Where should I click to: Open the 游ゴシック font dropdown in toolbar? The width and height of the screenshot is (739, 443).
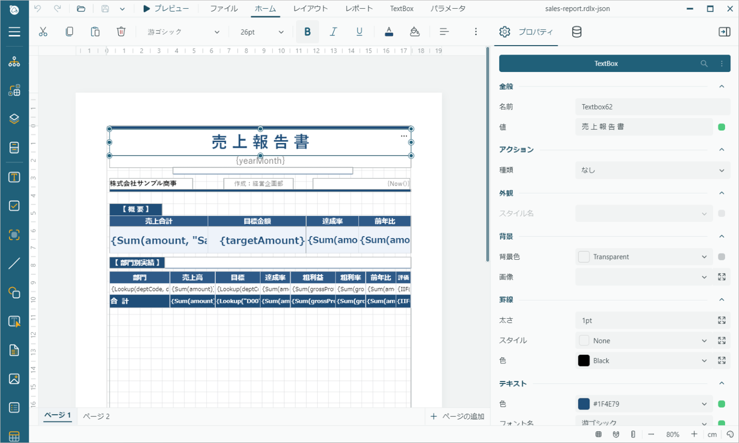click(x=183, y=32)
